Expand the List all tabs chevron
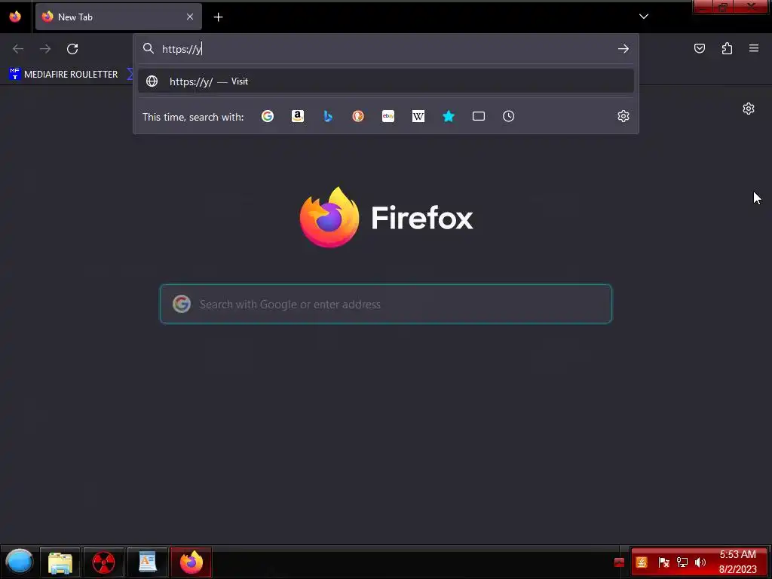Image resolution: width=772 pixels, height=579 pixels. [x=644, y=17]
